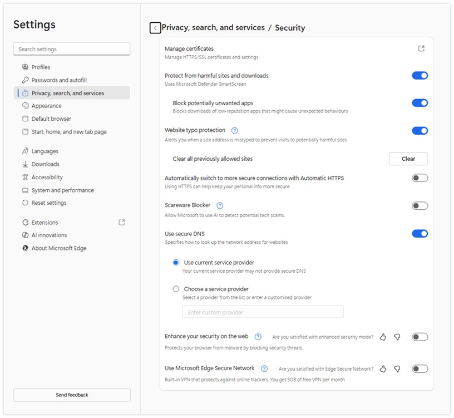The width and height of the screenshot is (454, 418).
Task: Select Choose a service provider radio button
Action: [176, 289]
